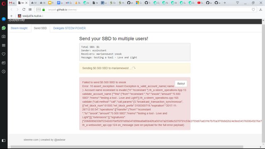Open personal news sidebar icon
265x149 pixels.
4,63
